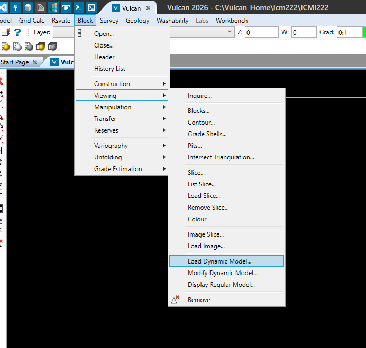Expand the Viewing submenu
This screenshot has width=366, height=348.
pos(122,96)
